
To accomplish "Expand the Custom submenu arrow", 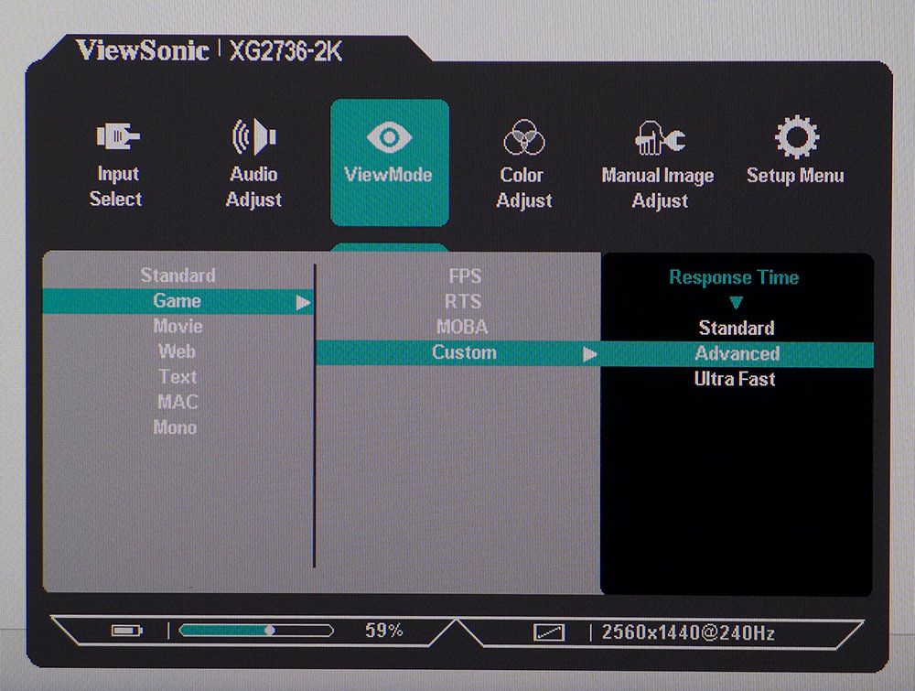I will tap(590, 354).
